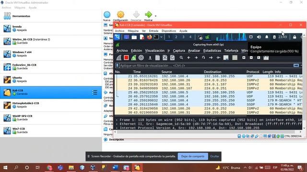Jump to the first packet in the Wireshark toolbar
The width and height of the screenshot is (307, 172).
211,58
